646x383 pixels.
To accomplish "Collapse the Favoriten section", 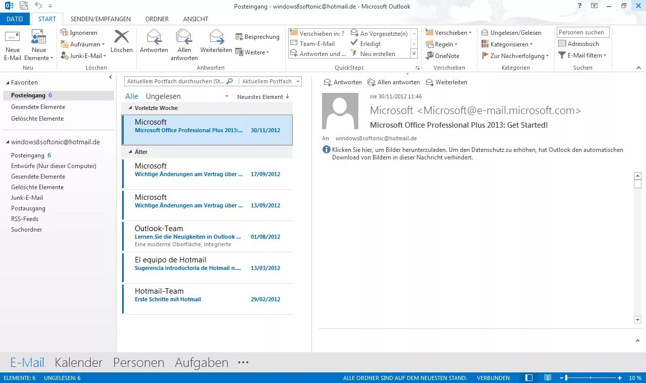I will coord(7,83).
